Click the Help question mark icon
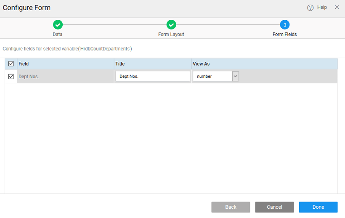This screenshot has height=218, width=345. (310, 8)
